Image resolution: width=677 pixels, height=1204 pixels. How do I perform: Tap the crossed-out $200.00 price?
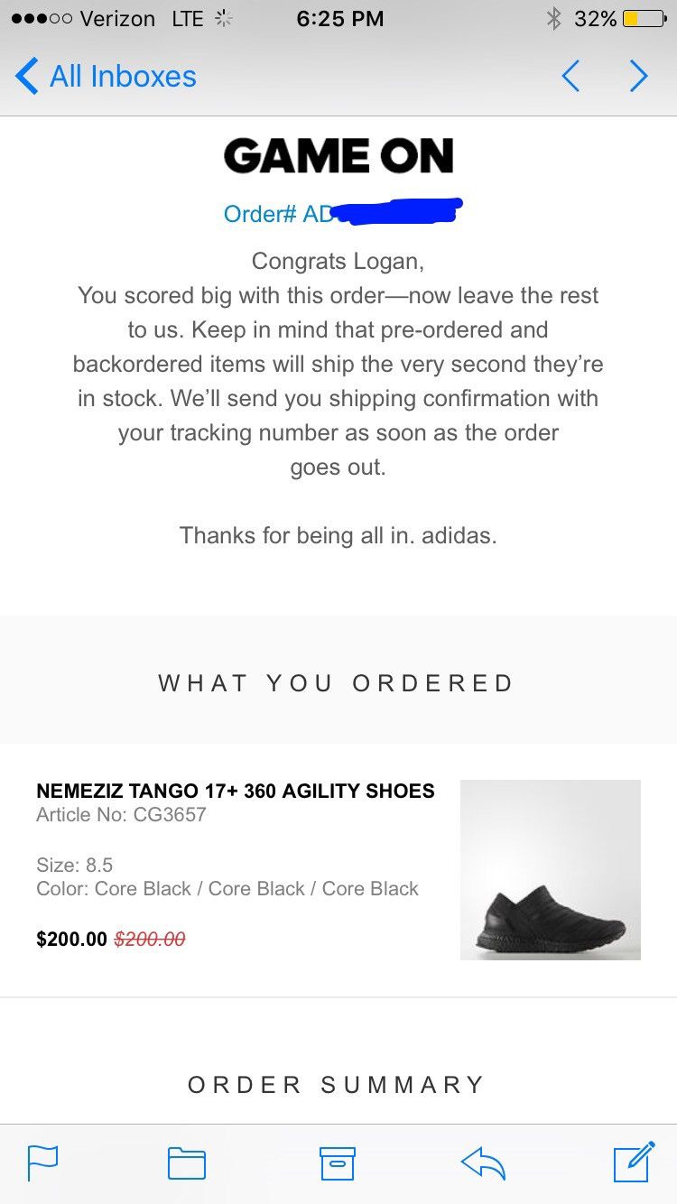click(150, 940)
